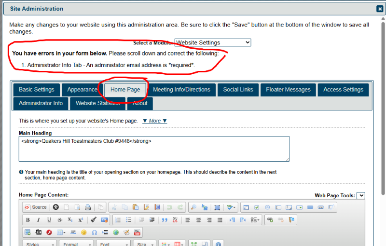Open the Administrator Info tab
This screenshot has width=386, height=246.
click(x=41, y=103)
